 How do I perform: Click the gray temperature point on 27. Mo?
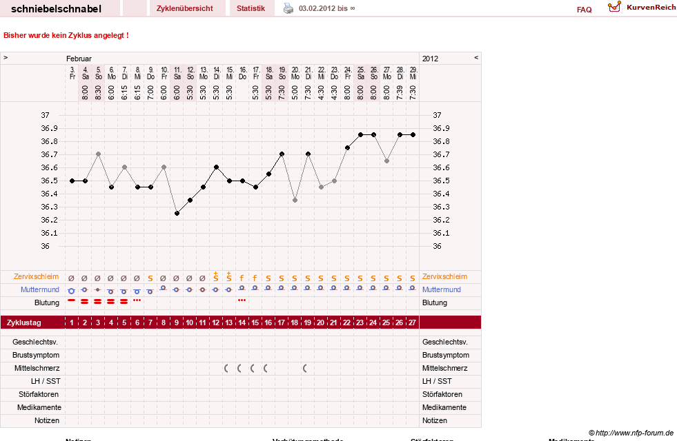[x=387, y=161]
